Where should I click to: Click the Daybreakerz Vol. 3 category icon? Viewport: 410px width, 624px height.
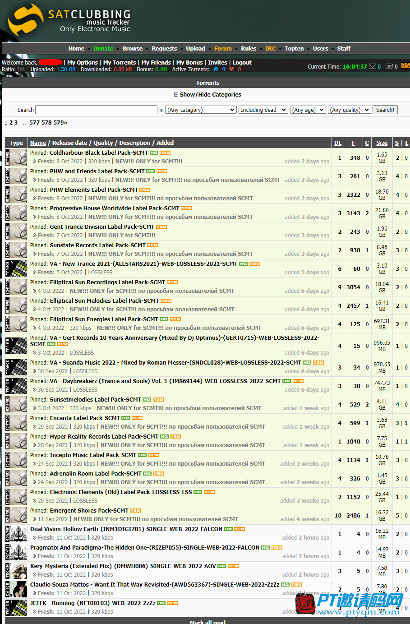tap(16, 386)
